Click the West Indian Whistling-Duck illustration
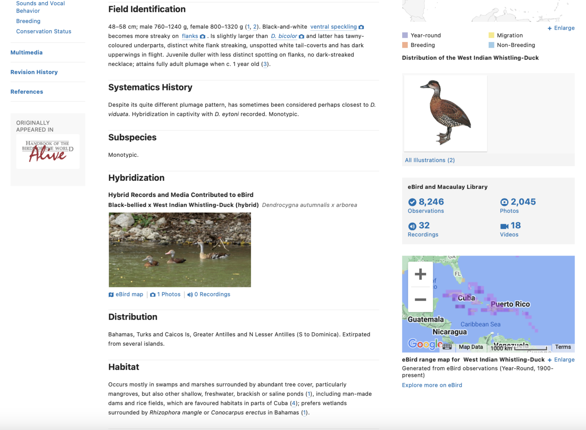586x430 pixels. click(x=445, y=113)
